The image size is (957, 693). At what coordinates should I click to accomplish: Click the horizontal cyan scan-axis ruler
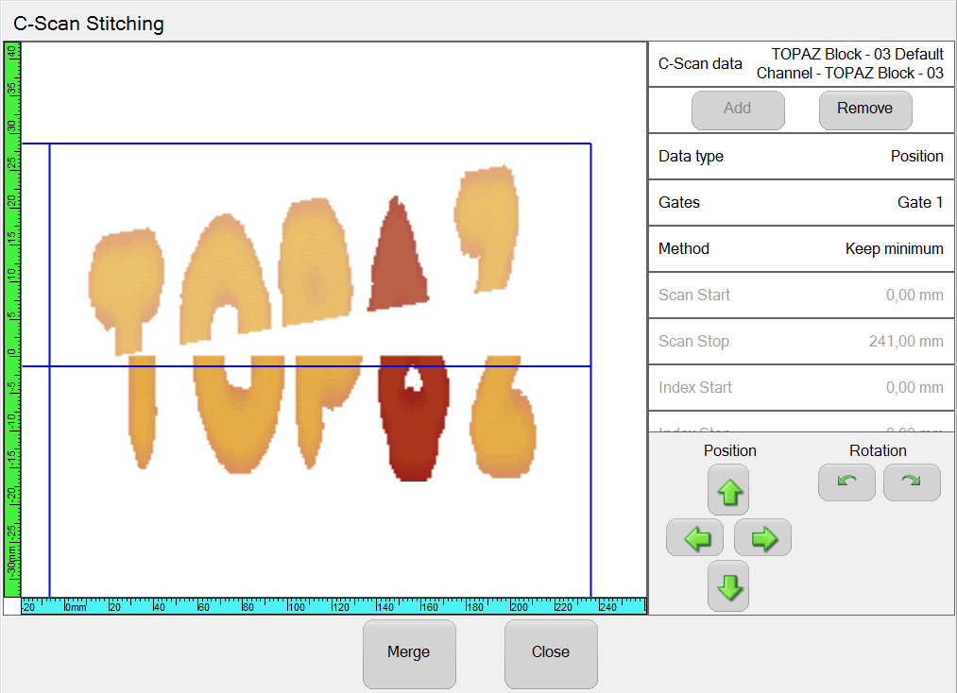click(x=333, y=606)
